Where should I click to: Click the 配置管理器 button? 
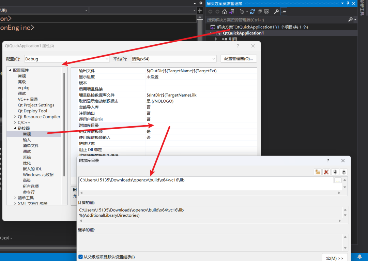pos(238,59)
